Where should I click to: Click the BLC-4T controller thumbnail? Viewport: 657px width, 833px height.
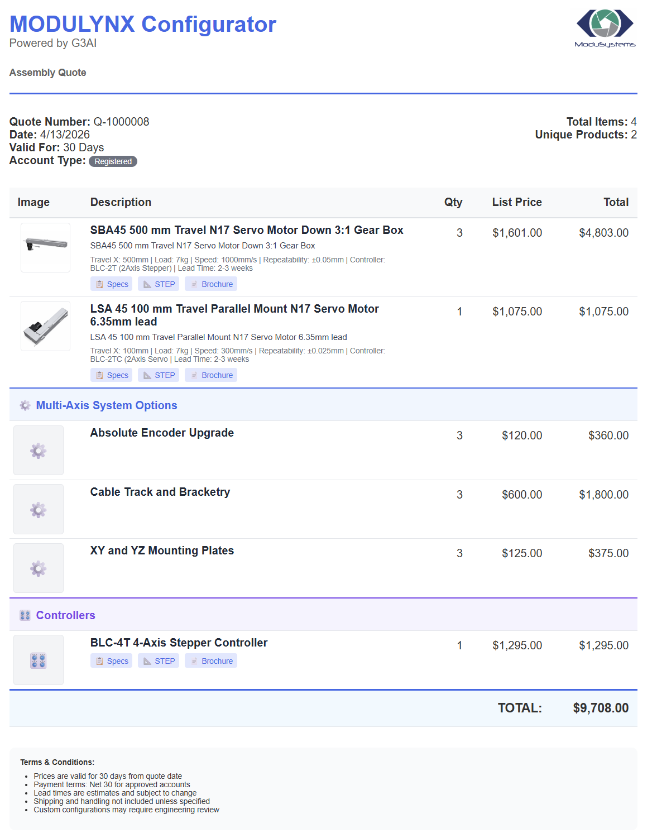38,659
